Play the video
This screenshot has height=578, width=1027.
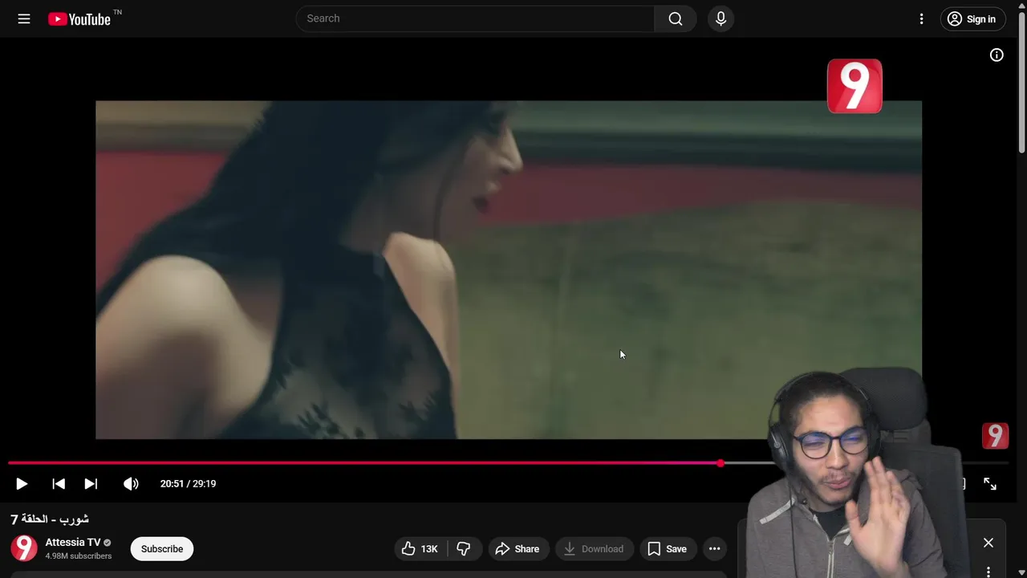(x=22, y=483)
